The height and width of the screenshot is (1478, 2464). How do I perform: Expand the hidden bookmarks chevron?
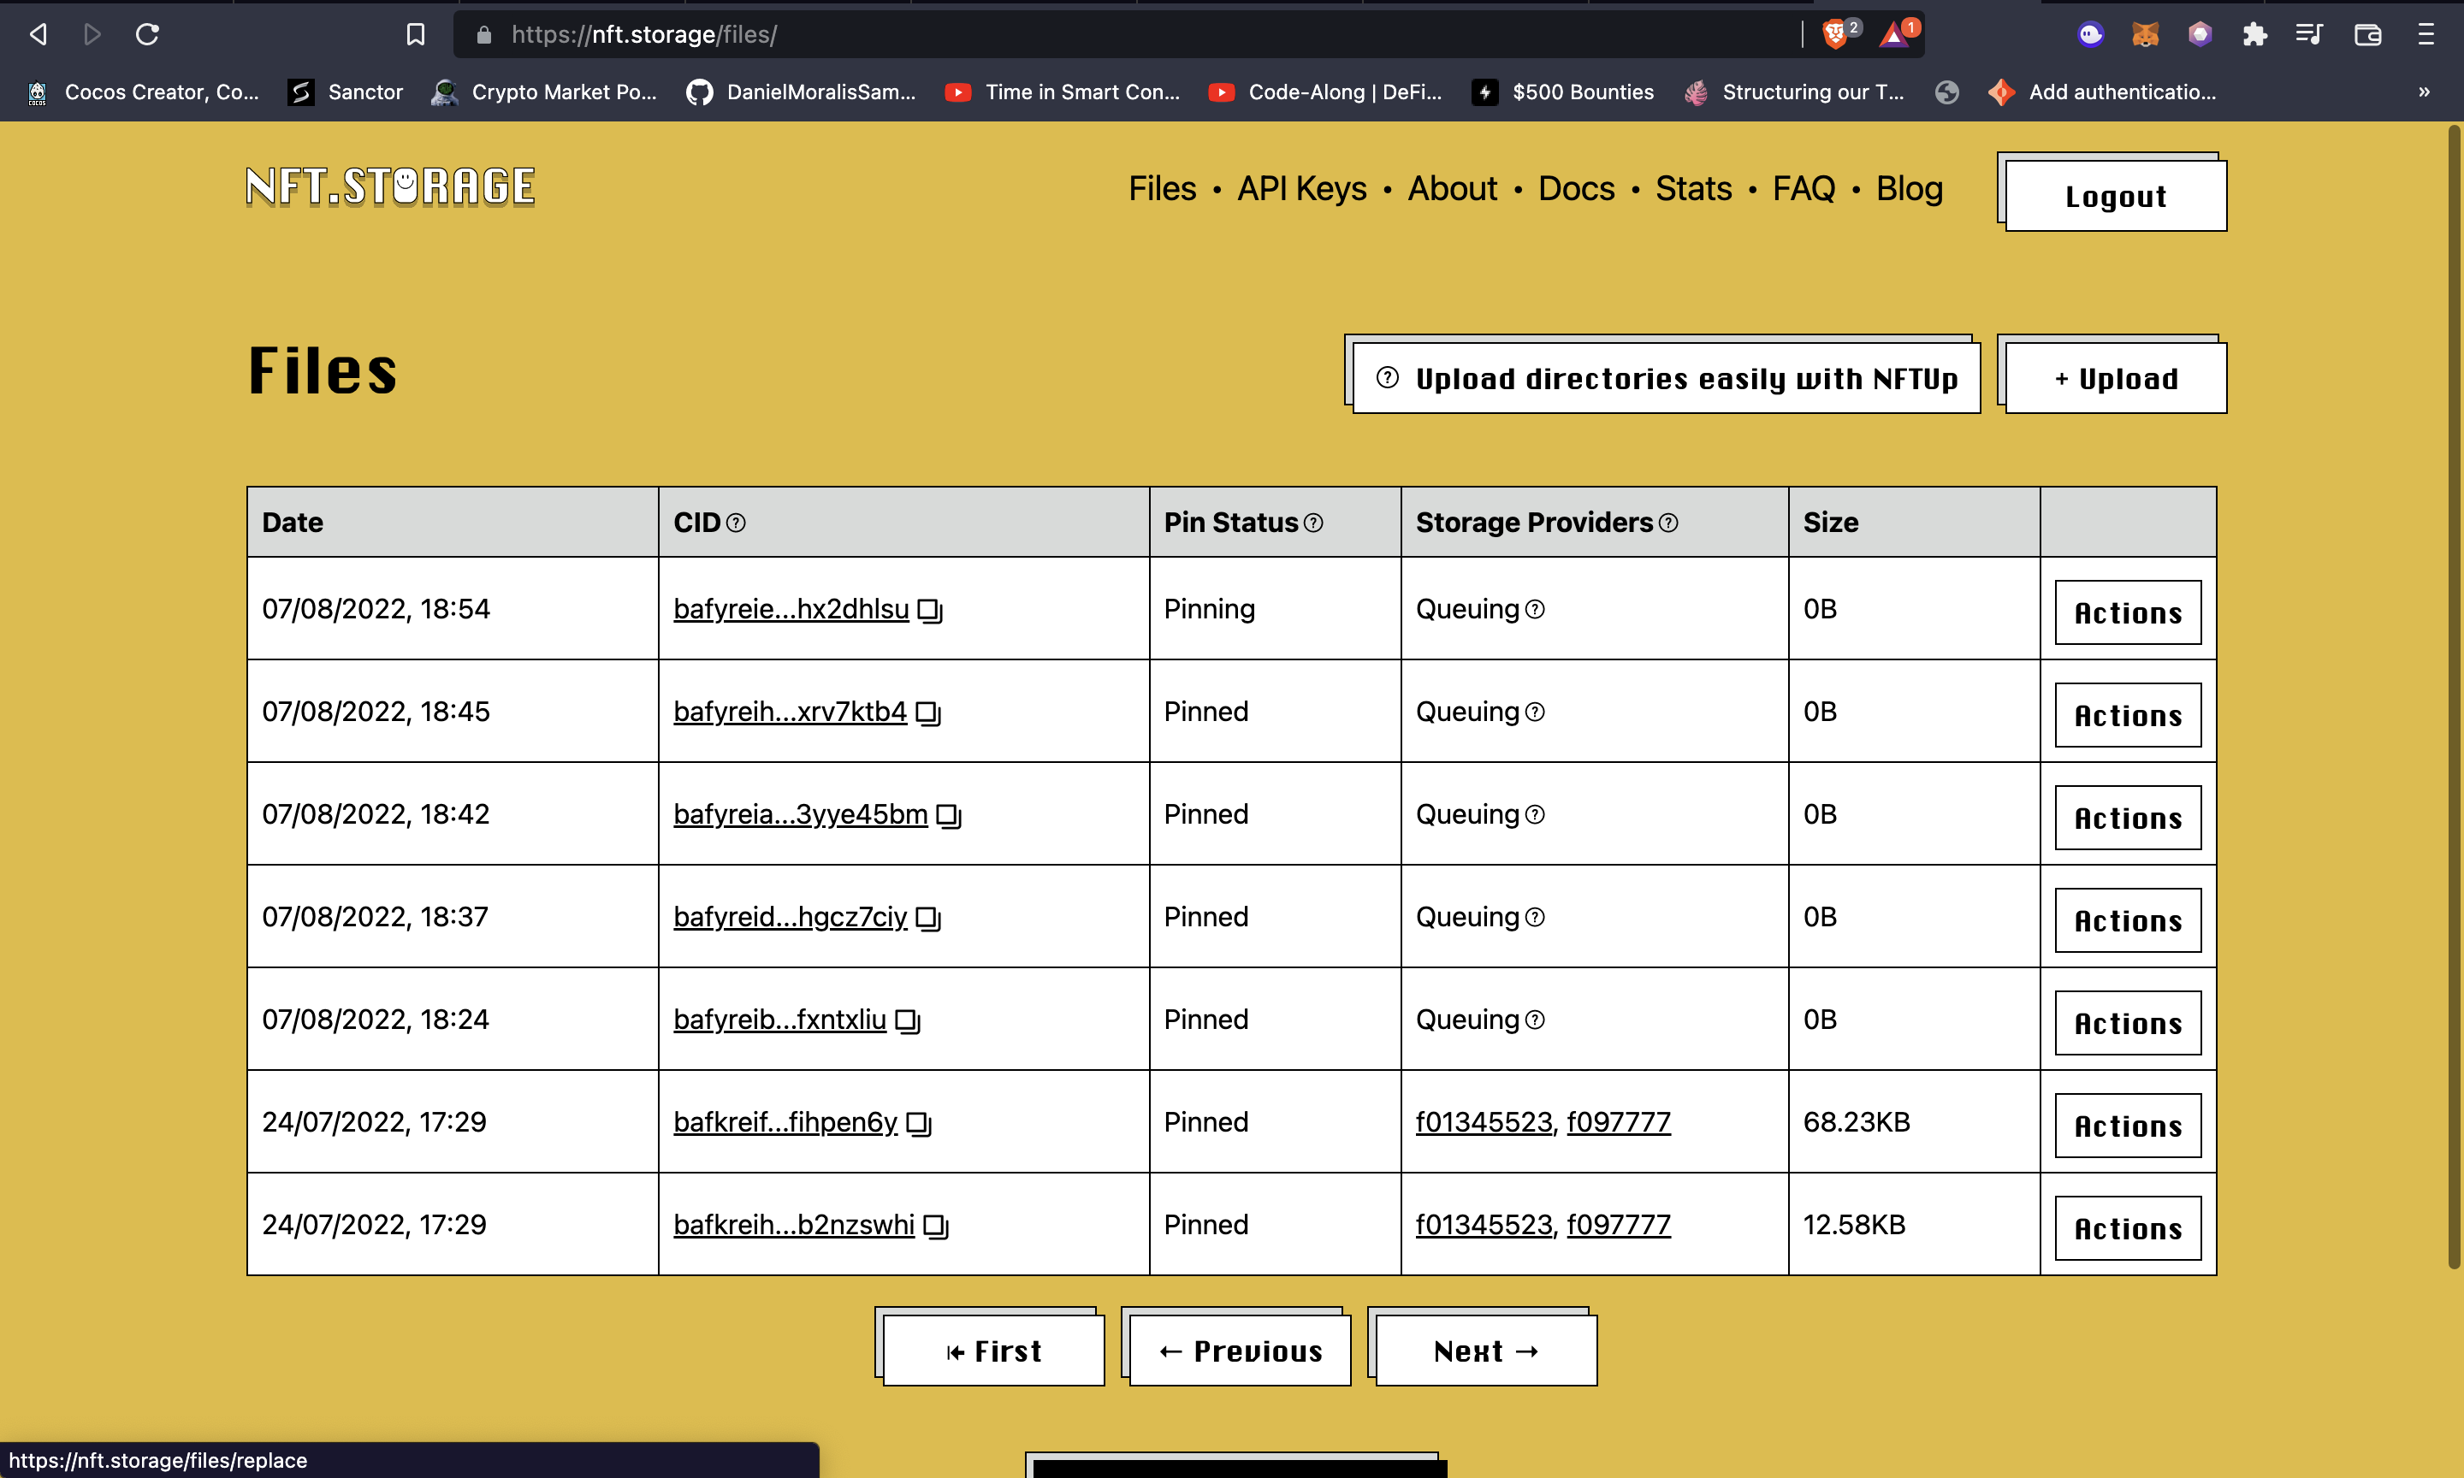coord(2423,92)
